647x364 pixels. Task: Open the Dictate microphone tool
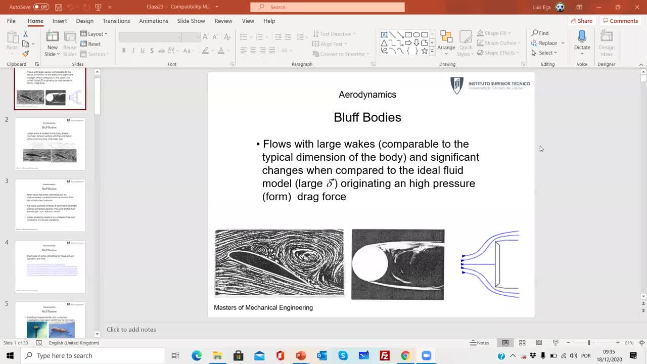click(582, 37)
